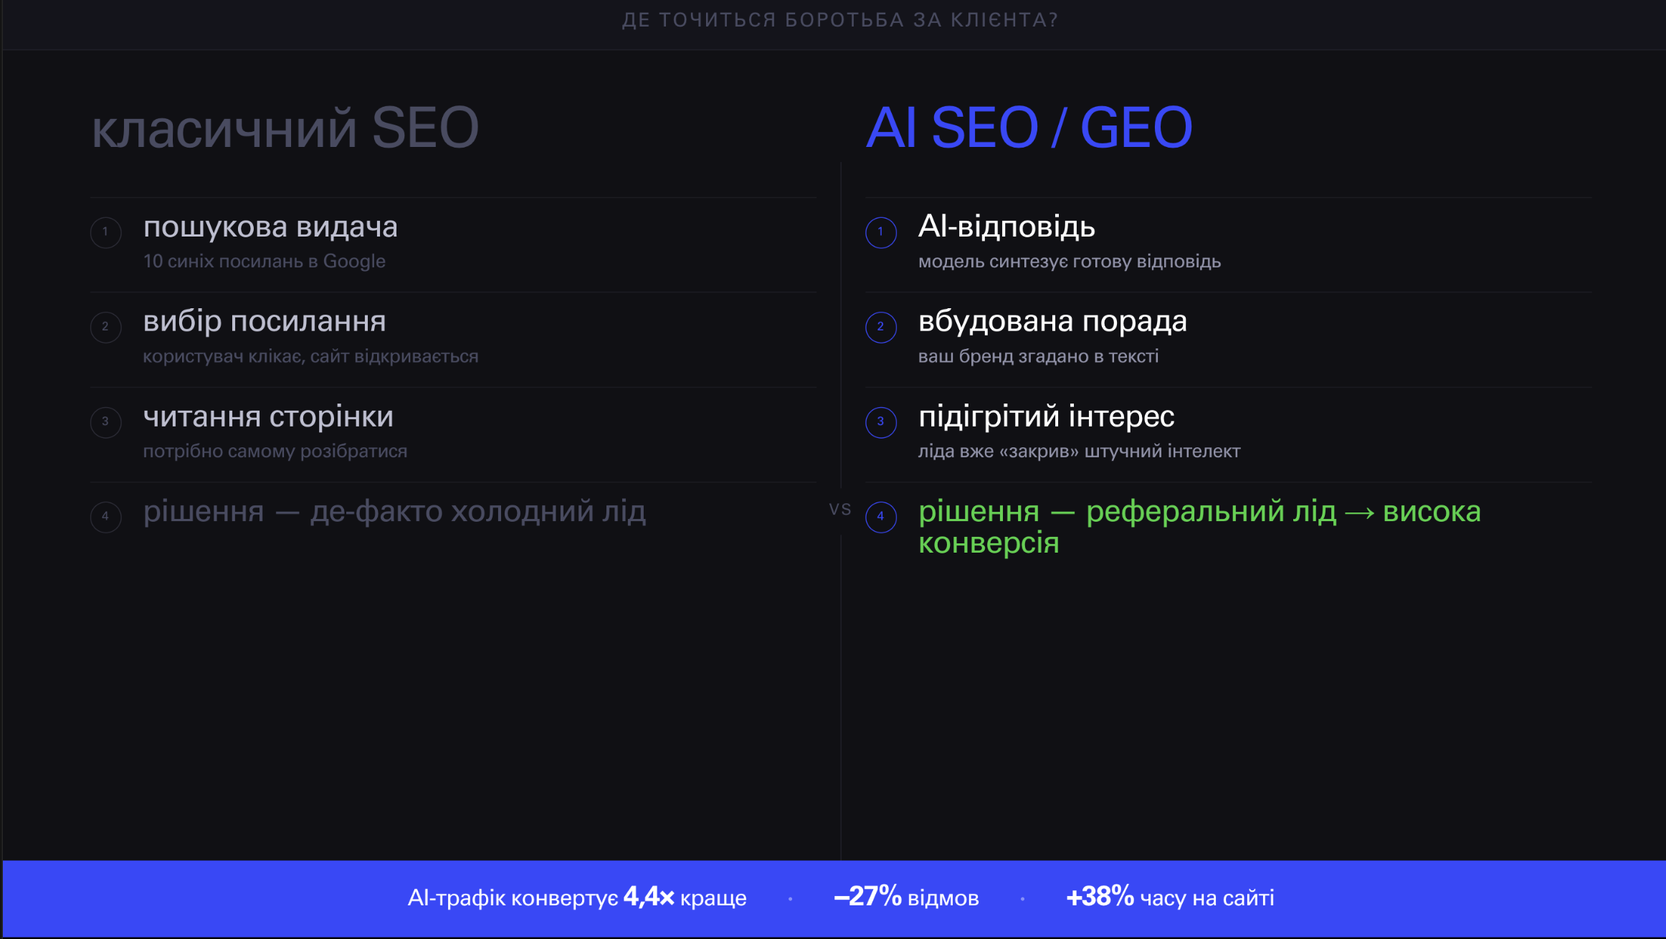Click the 'ДЕ ТОЧИТЬСЯ БОРОТЬБА ЗА КЛІЄНТА?' header
Screen dimensions: 1666x939
[839, 20]
